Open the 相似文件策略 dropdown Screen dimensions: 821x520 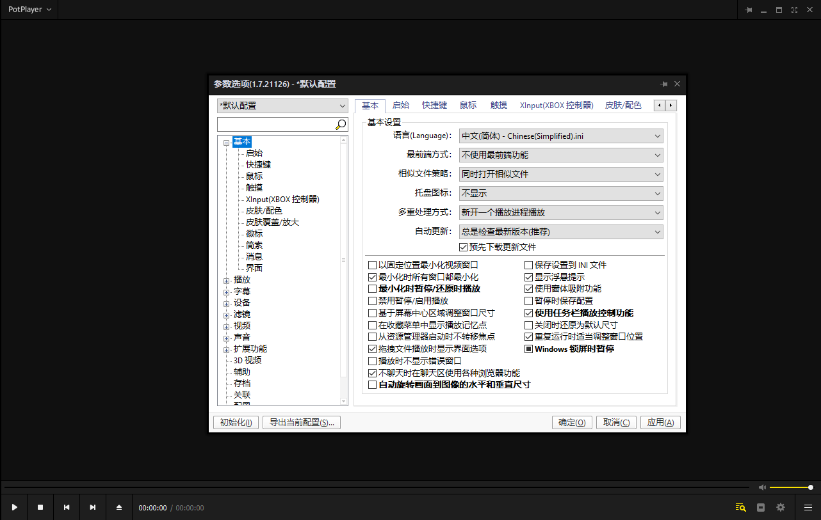(561, 174)
